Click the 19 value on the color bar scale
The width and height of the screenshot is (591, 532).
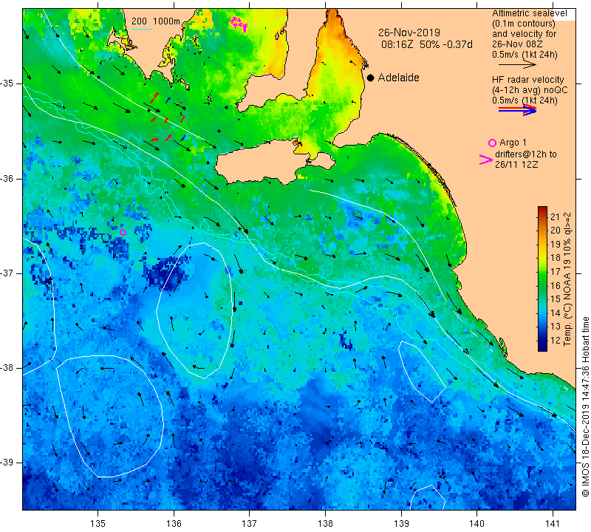pyautogui.click(x=556, y=245)
